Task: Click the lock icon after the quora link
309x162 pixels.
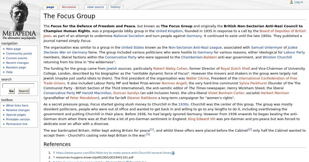Action: pos(173,153)
